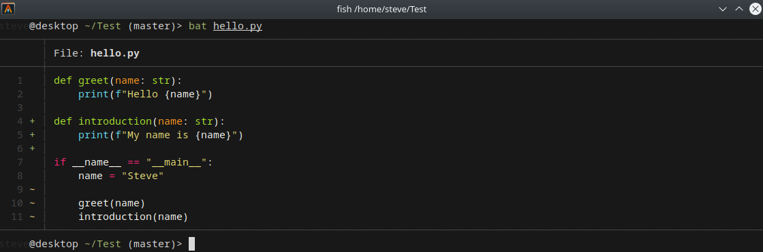Screen dimensions: 763x252
Task: Click the bold hello.py file header
Action: (115, 53)
